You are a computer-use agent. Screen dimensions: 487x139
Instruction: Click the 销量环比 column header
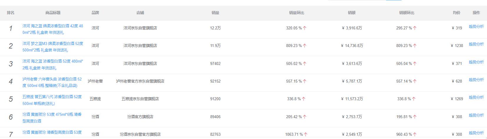click(296, 13)
